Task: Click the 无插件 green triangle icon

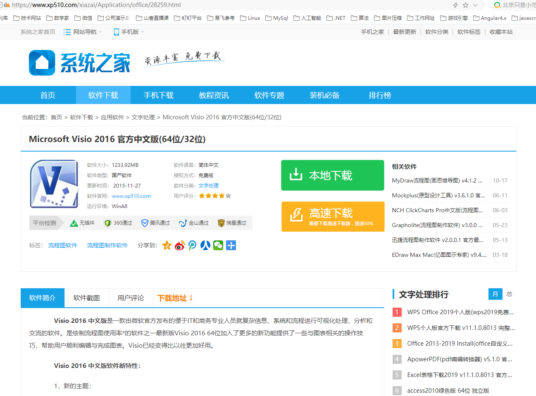Action: [74, 223]
